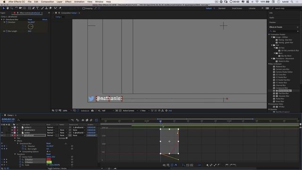Click the current time indicator in timeline

pyautogui.click(x=160, y=121)
